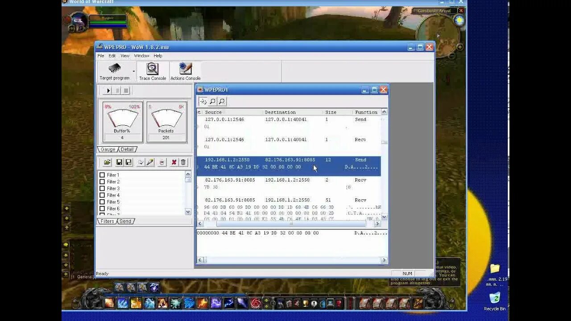571x321 pixels.
Task: Start packet logging with play button
Action: click(x=108, y=91)
